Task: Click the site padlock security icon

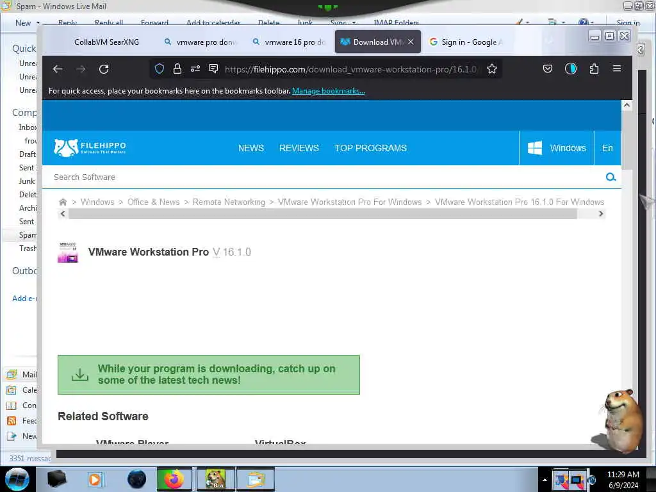Action: (177, 69)
